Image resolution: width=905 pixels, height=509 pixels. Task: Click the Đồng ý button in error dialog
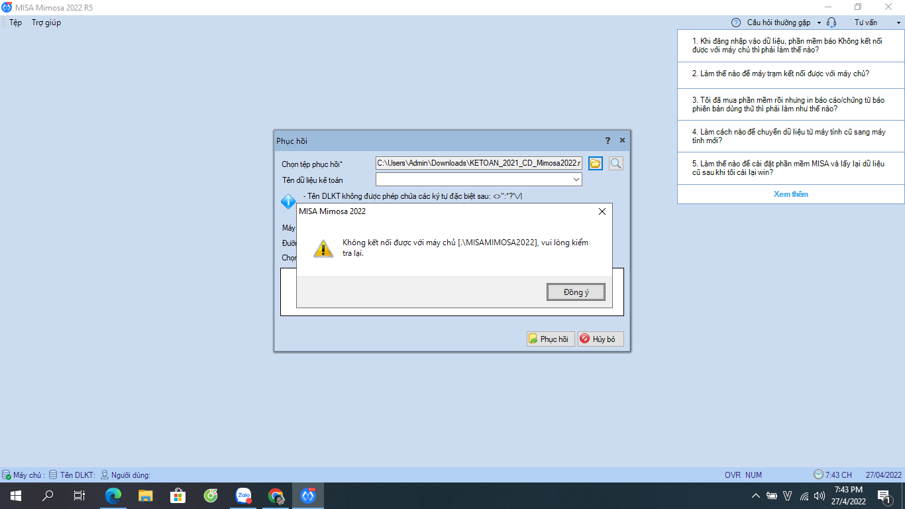point(576,292)
